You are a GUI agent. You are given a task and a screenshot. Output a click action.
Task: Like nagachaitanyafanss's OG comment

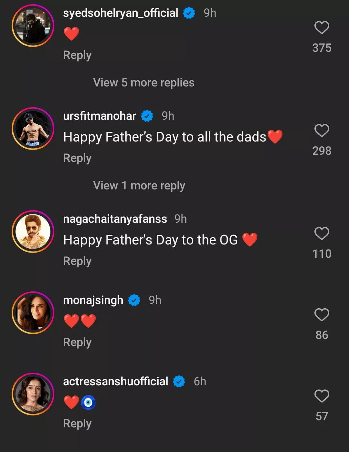click(x=322, y=233)
